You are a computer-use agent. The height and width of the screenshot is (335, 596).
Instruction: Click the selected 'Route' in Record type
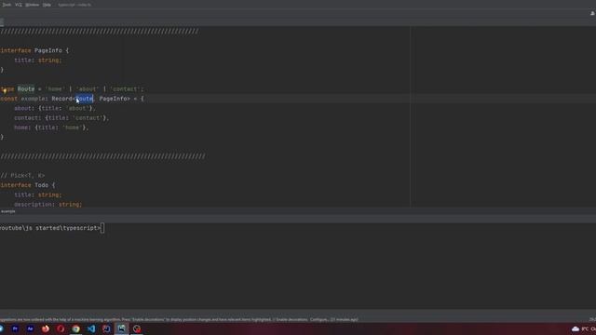(x=84, y=99)
